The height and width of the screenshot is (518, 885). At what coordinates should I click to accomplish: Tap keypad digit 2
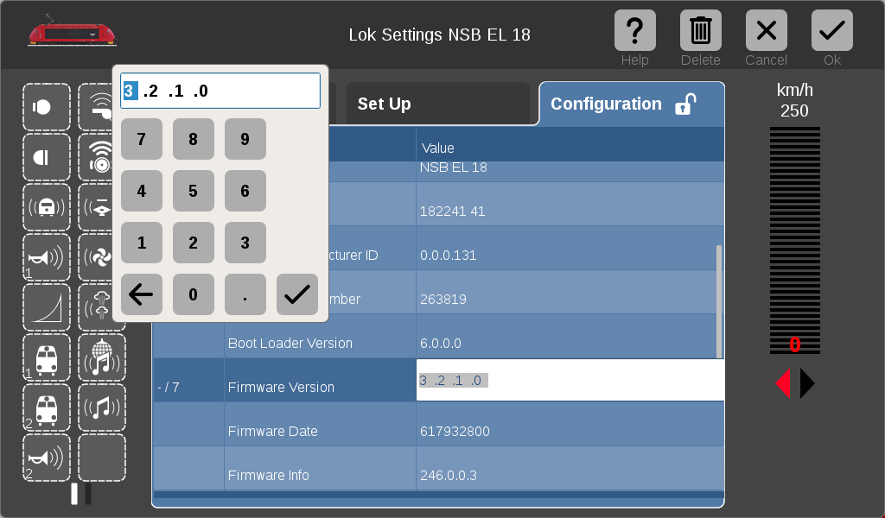point(194,243)
